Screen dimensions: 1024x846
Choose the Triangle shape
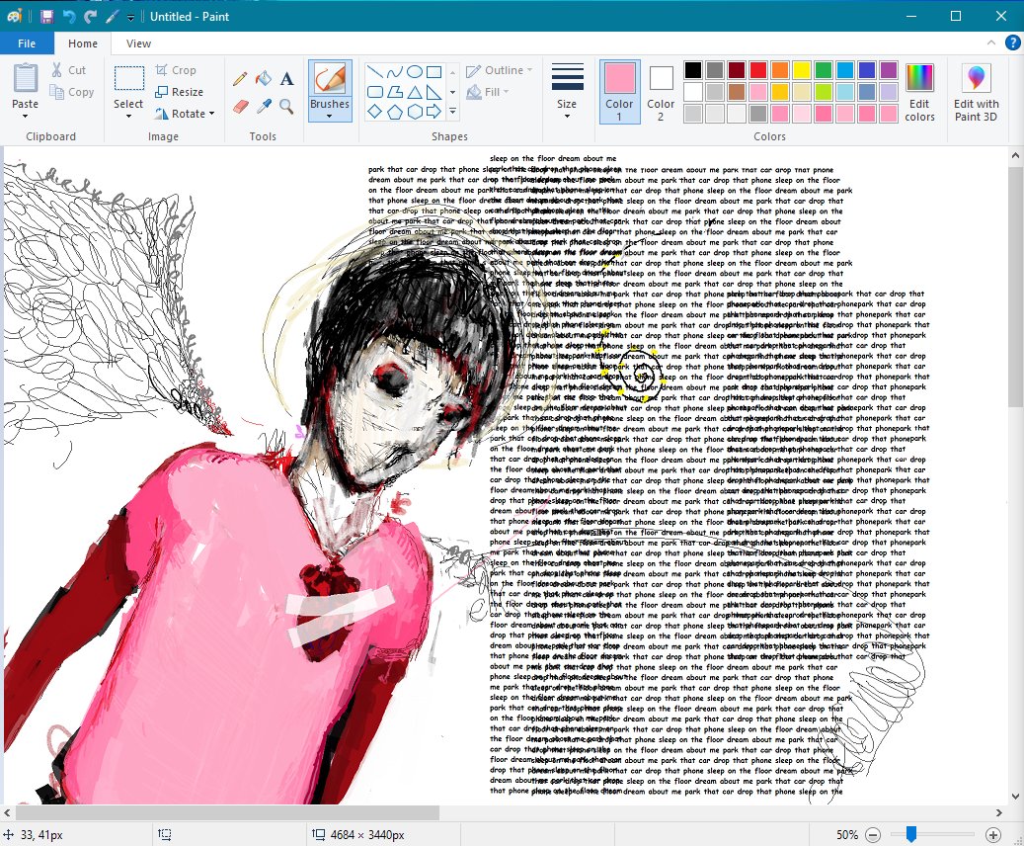(414, 92)
